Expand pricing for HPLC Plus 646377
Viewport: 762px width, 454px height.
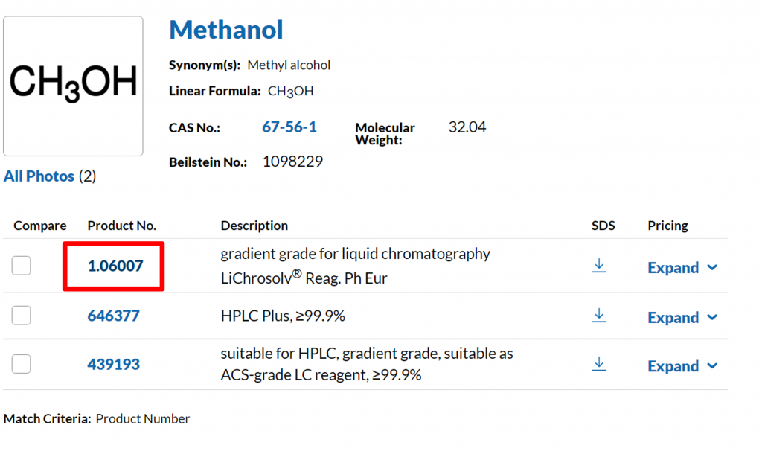682,318
